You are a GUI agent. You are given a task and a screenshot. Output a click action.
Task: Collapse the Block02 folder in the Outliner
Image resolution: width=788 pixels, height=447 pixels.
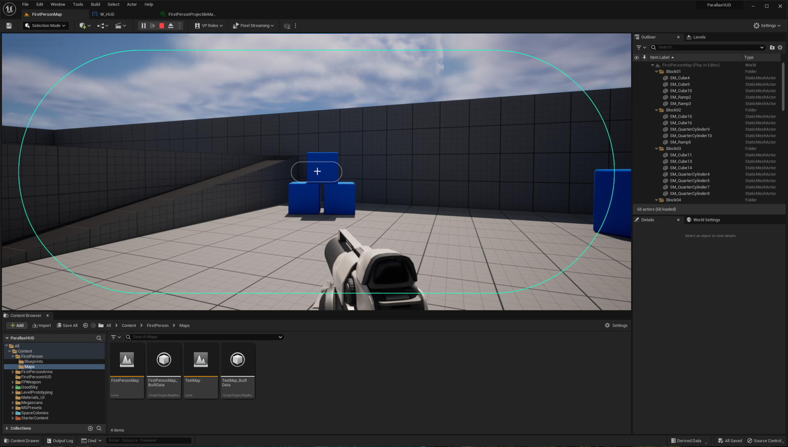[x=657, y=110]
